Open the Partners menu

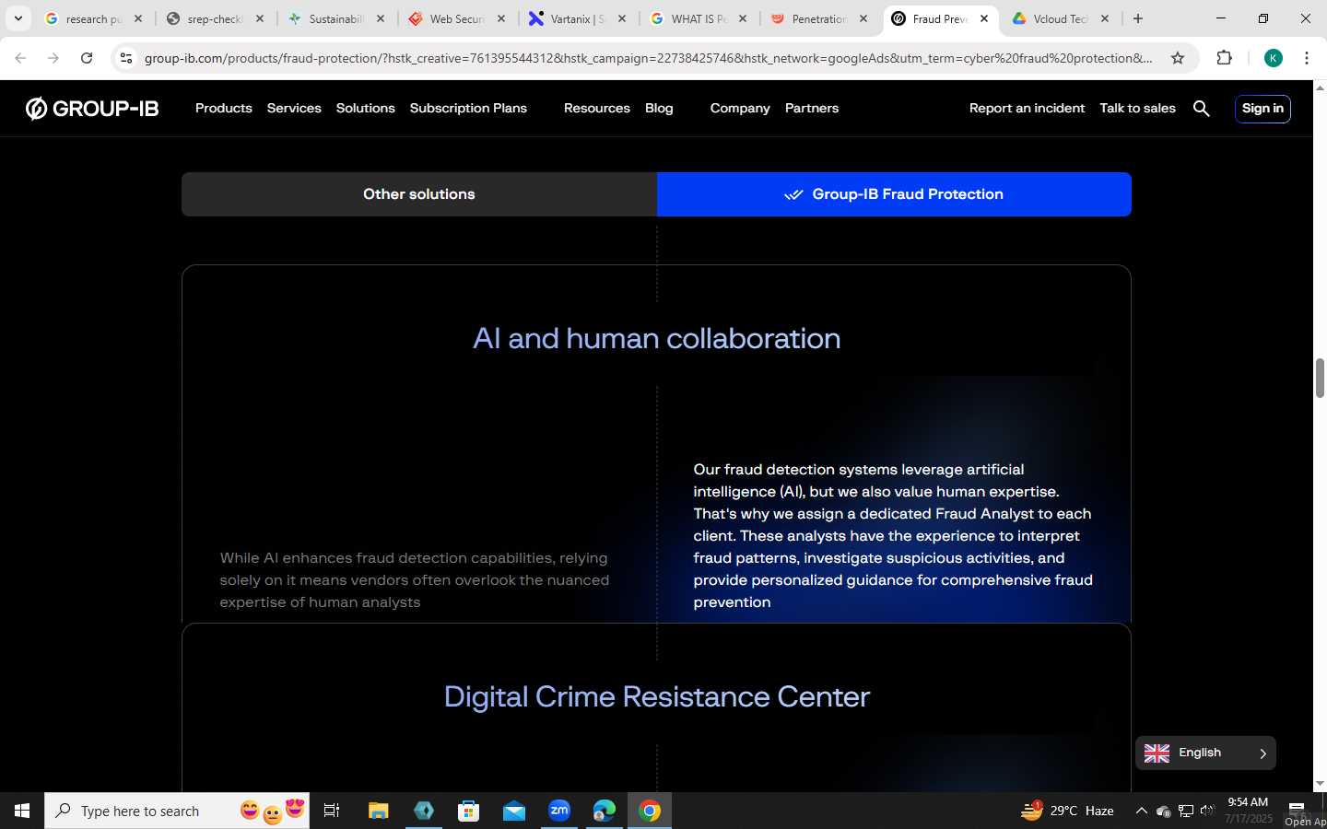[812, 109]
